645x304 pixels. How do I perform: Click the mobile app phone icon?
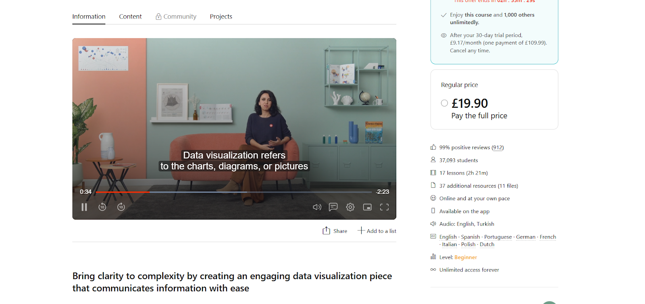click(x=433, y=211)
